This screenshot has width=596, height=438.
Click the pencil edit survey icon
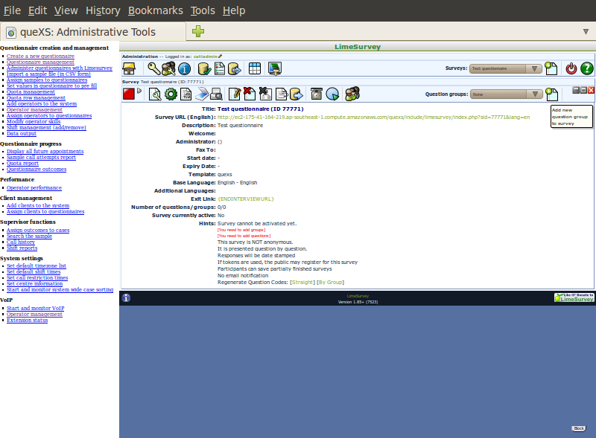pyautogui.click(x=235, y=94)
